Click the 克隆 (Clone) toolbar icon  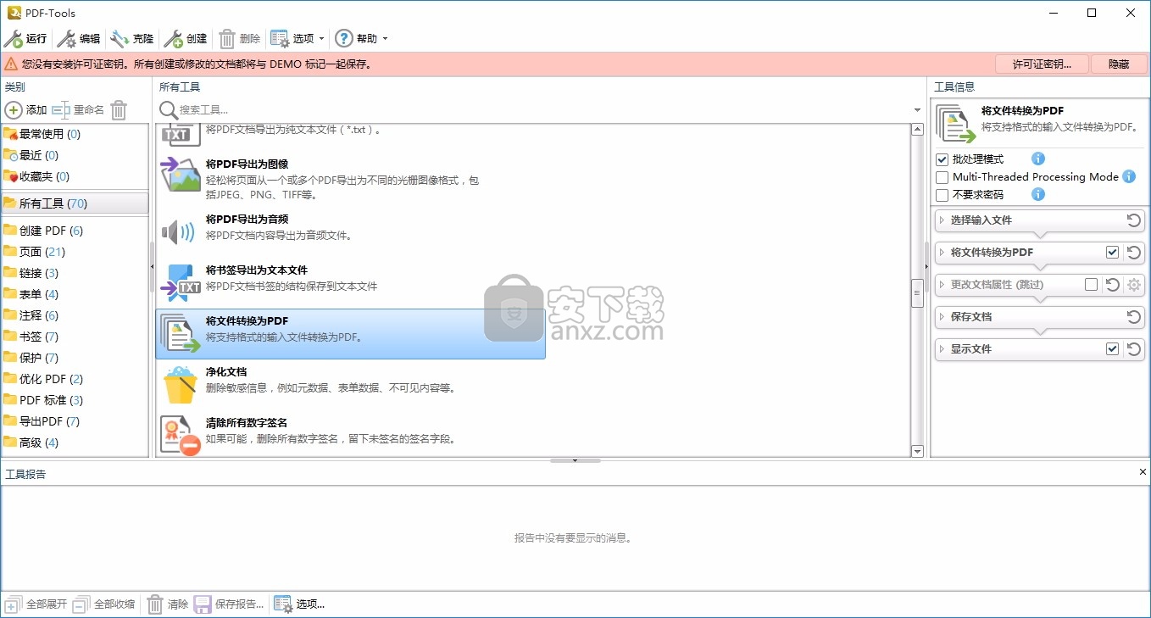(120, 38)
